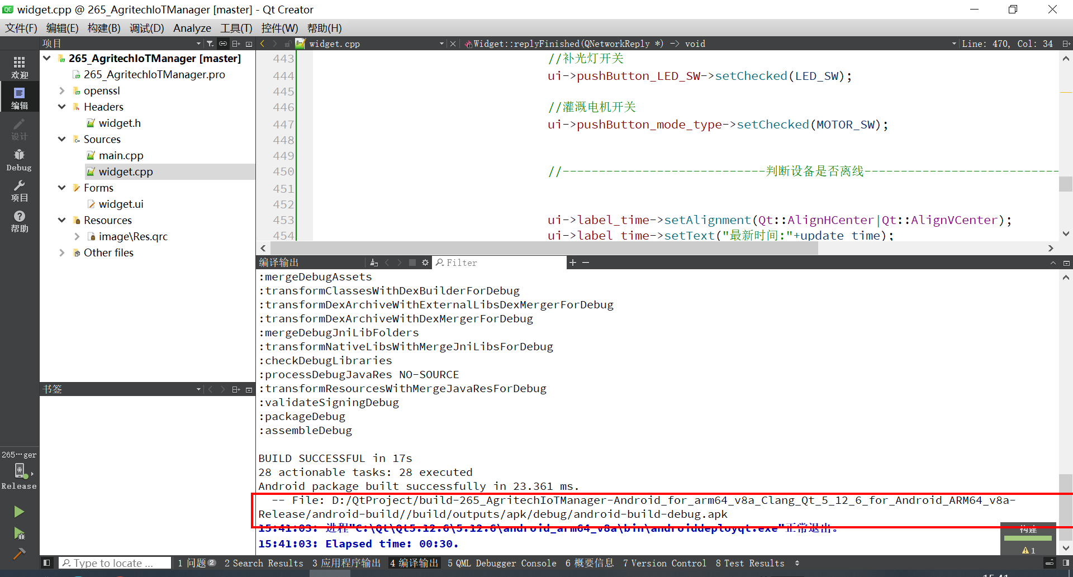Open 7 Version Control pane
Image resolution: width=1073 pixels, height=577 pixels.
point(664,563)
